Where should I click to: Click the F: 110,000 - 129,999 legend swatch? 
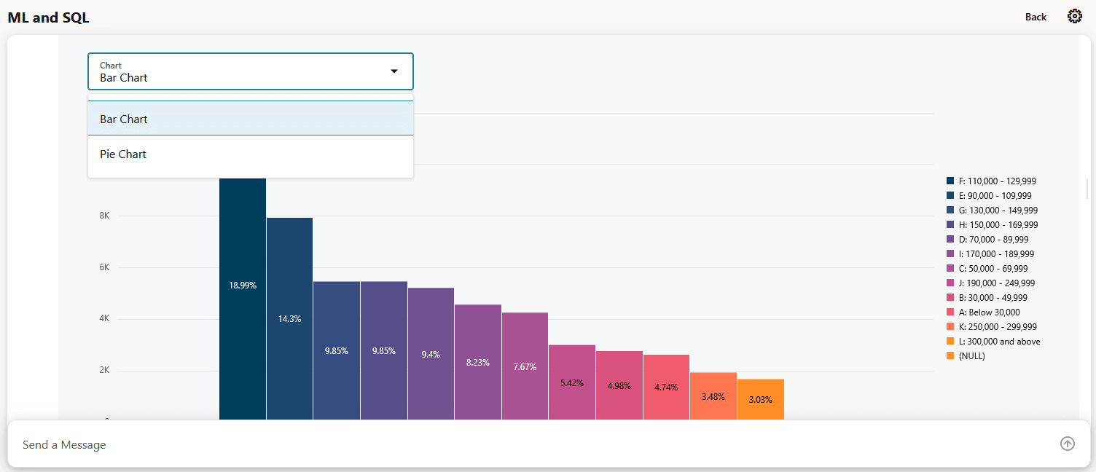click(950, 181)
